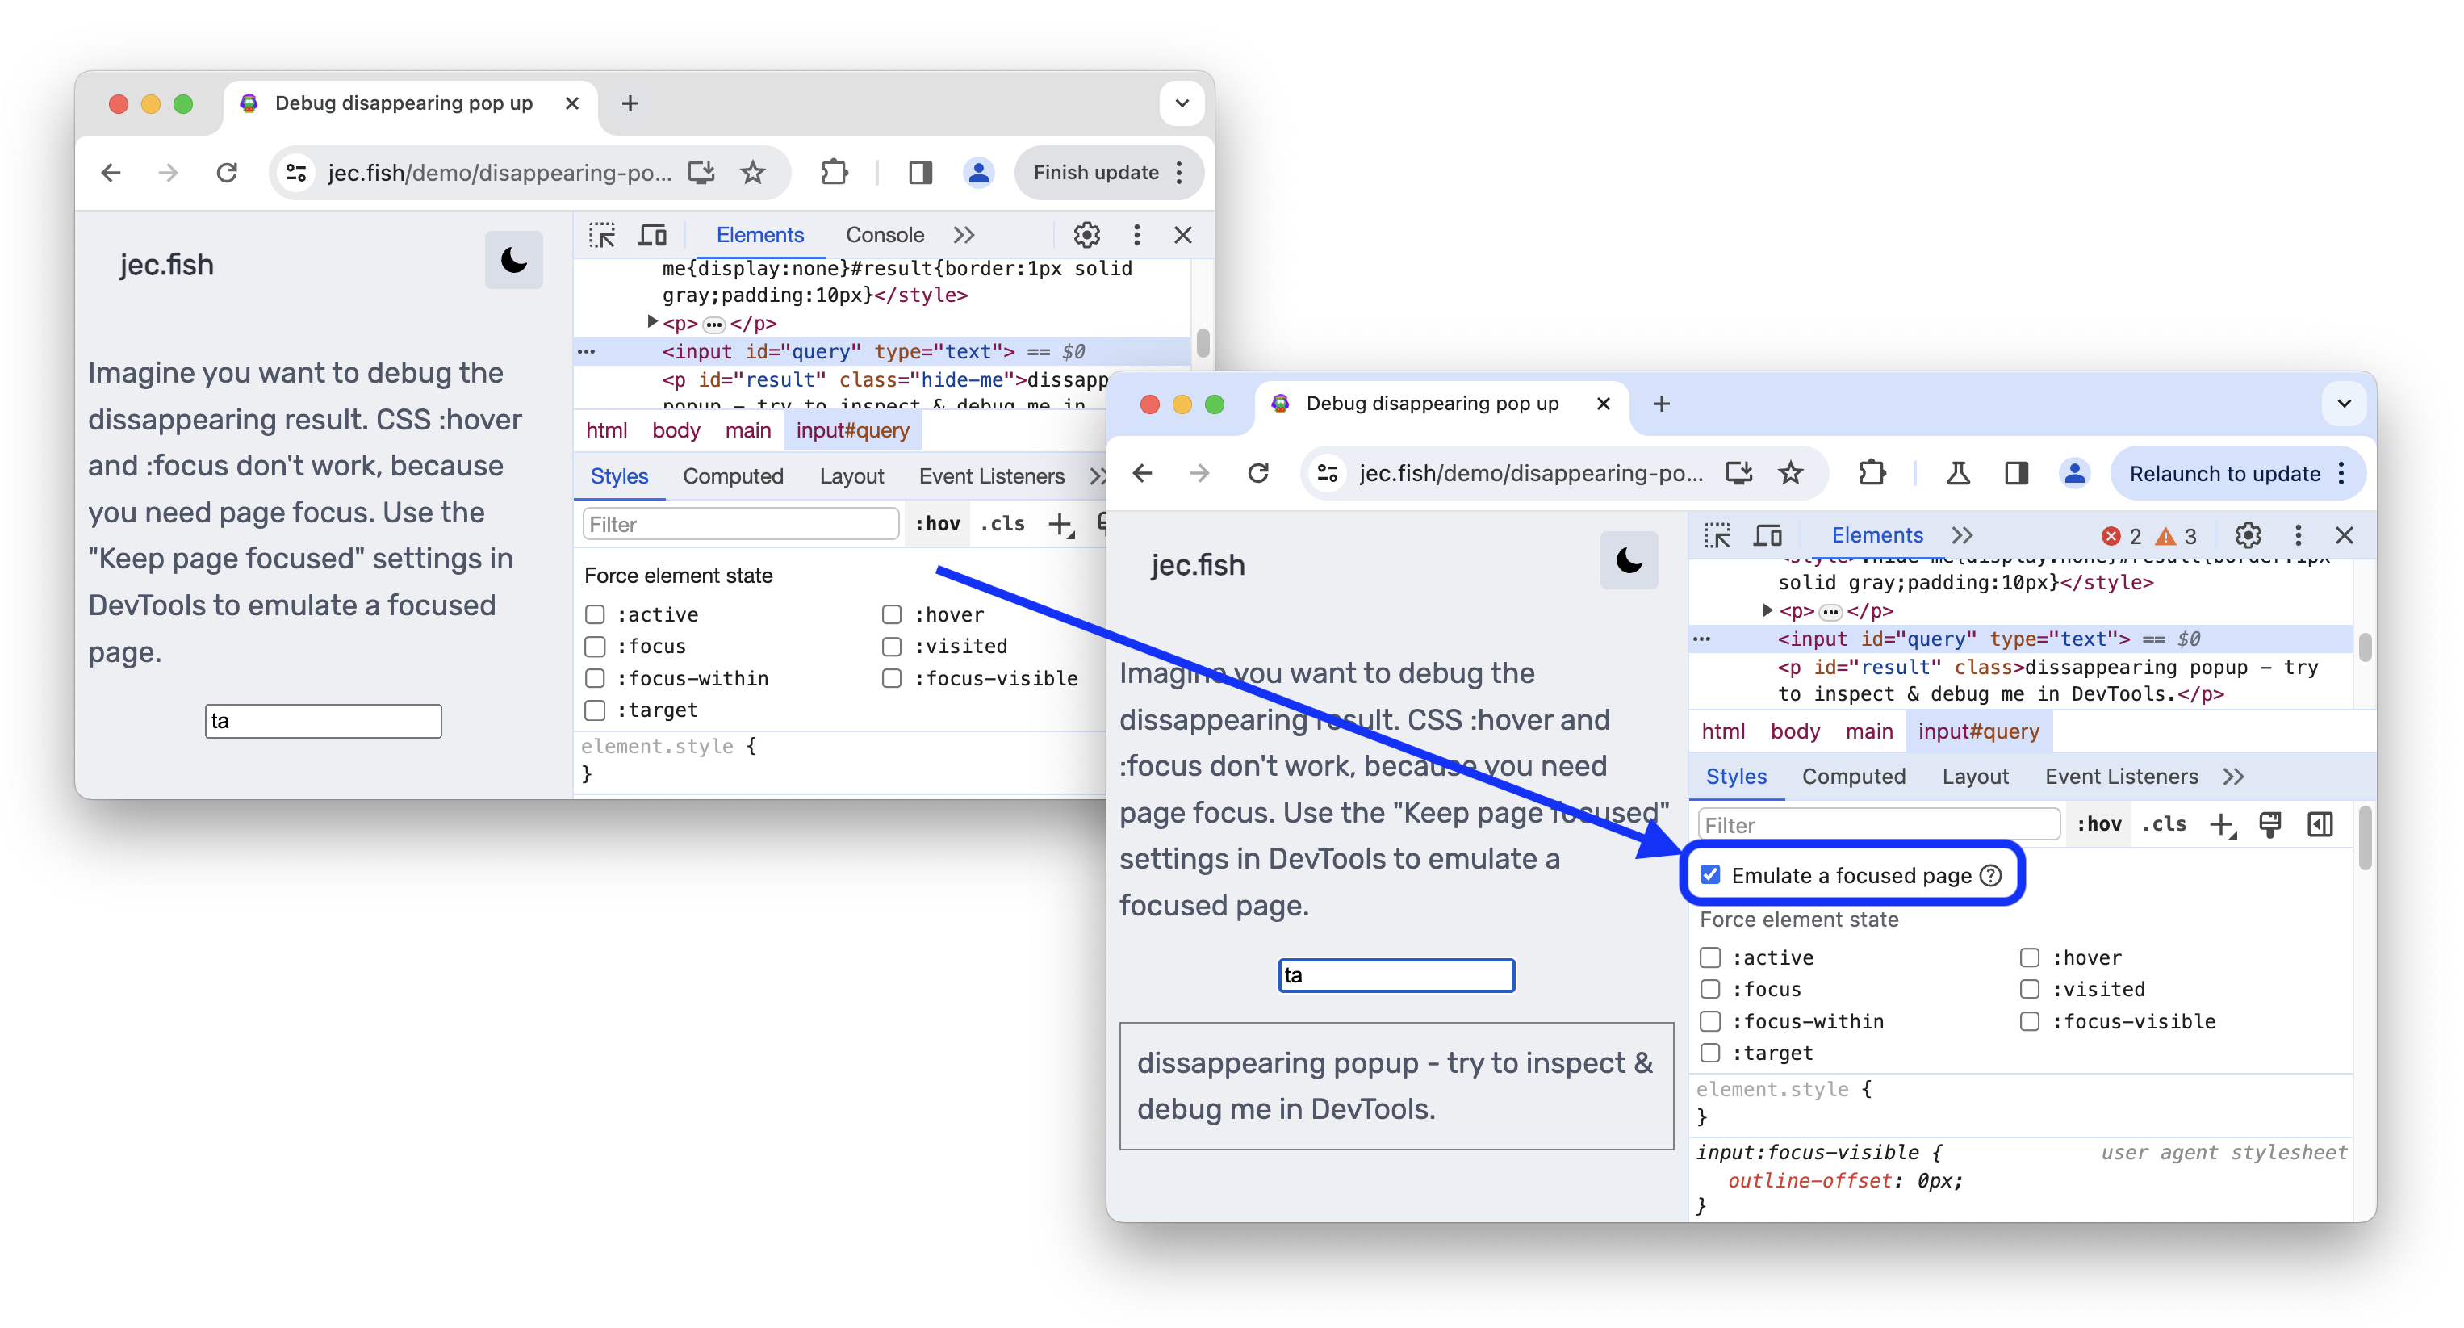Click the Computed tab in DevTools
The width and height of the screenshot is (2464, 1328).
point(1851,775)
